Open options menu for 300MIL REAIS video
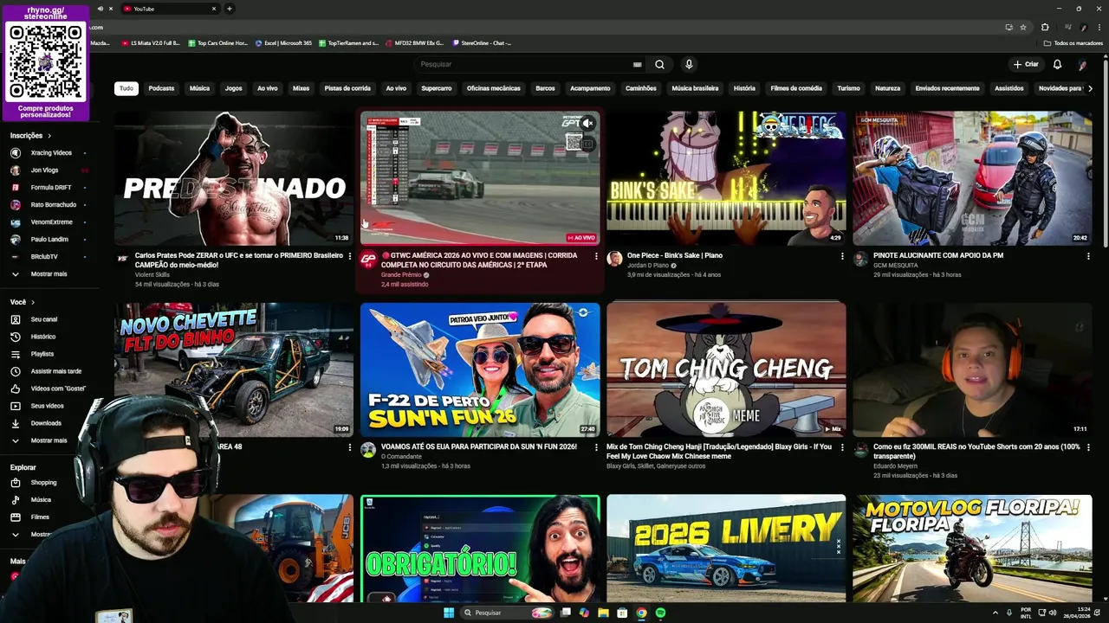1109x623 pixels. pyautogui.click(x=1088, y=447)
